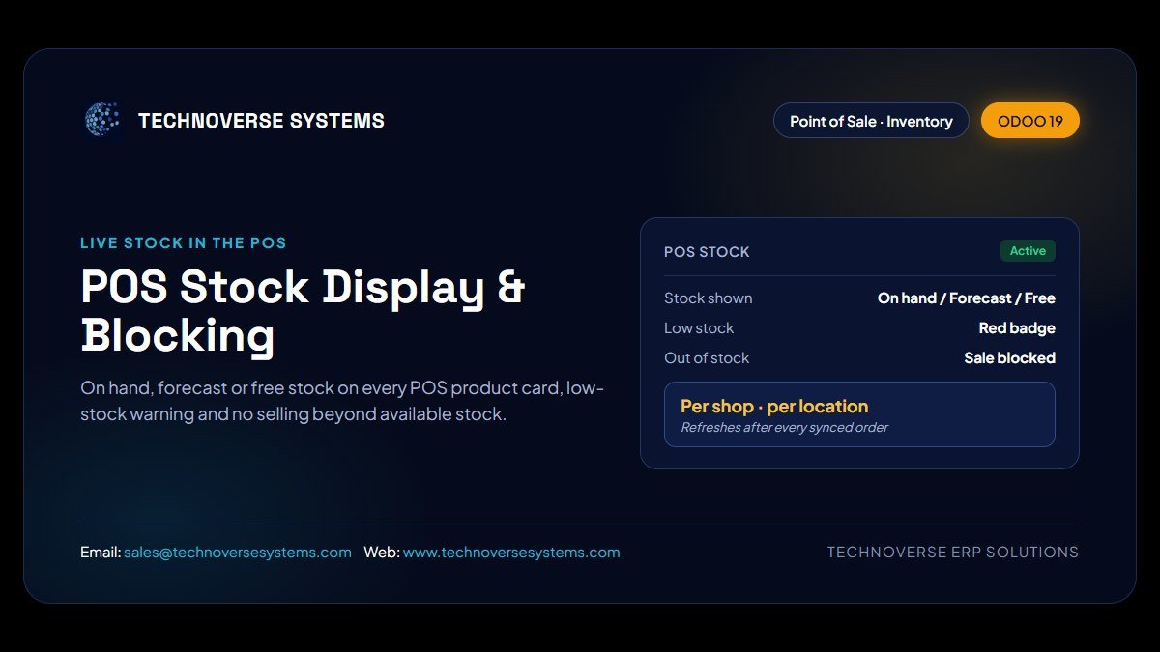
Task: Select the Point of Sale · Inventory pill
Action: pos(871,121)
